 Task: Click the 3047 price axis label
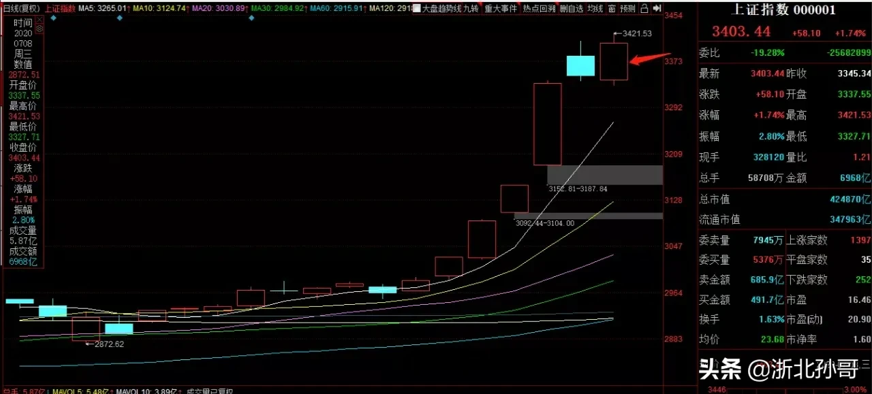[673, 246]
